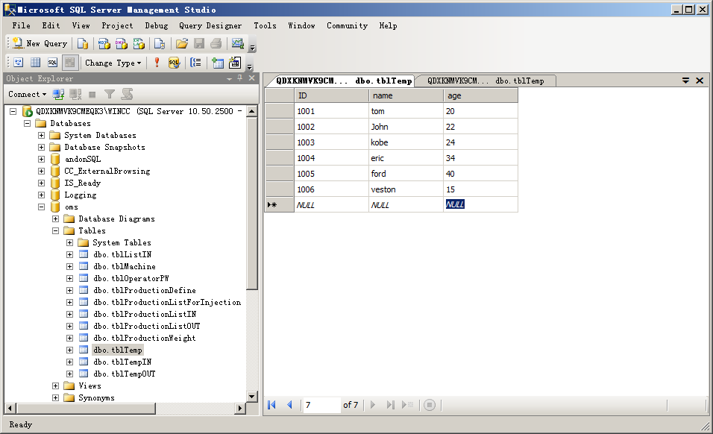Screen dimensions: 713x434
Task: Click the Filter funnel icon
Action: (x=109, y=95)
